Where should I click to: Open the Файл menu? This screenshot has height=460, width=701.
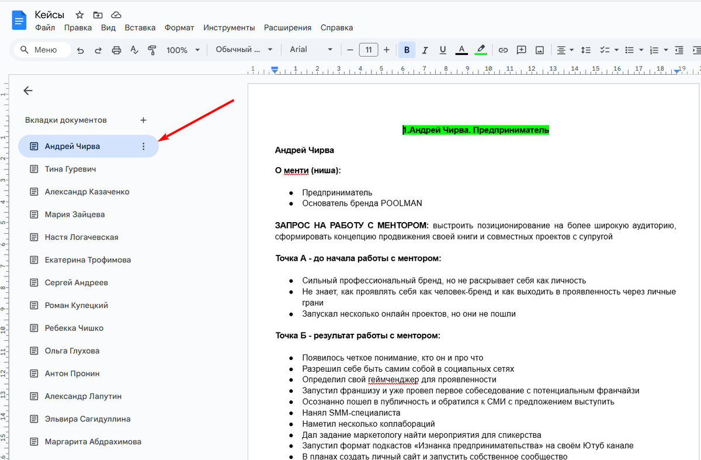tap(45, 27)
